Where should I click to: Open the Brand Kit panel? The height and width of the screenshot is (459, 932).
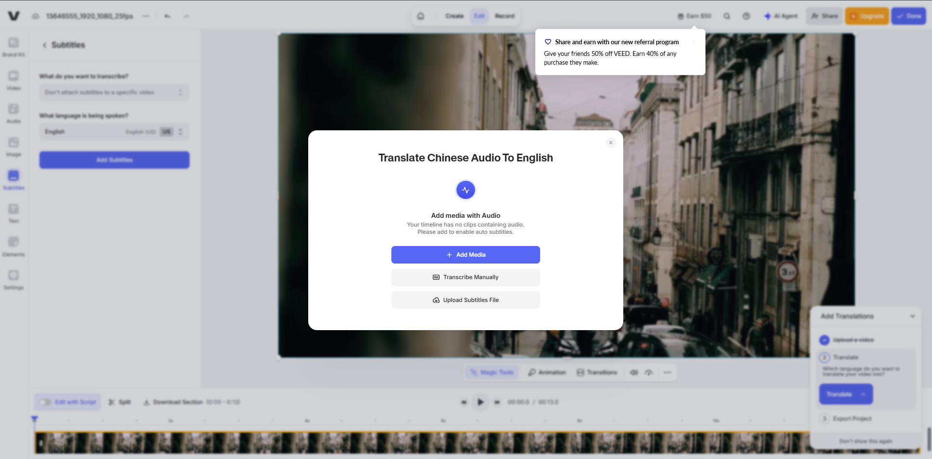13,46
